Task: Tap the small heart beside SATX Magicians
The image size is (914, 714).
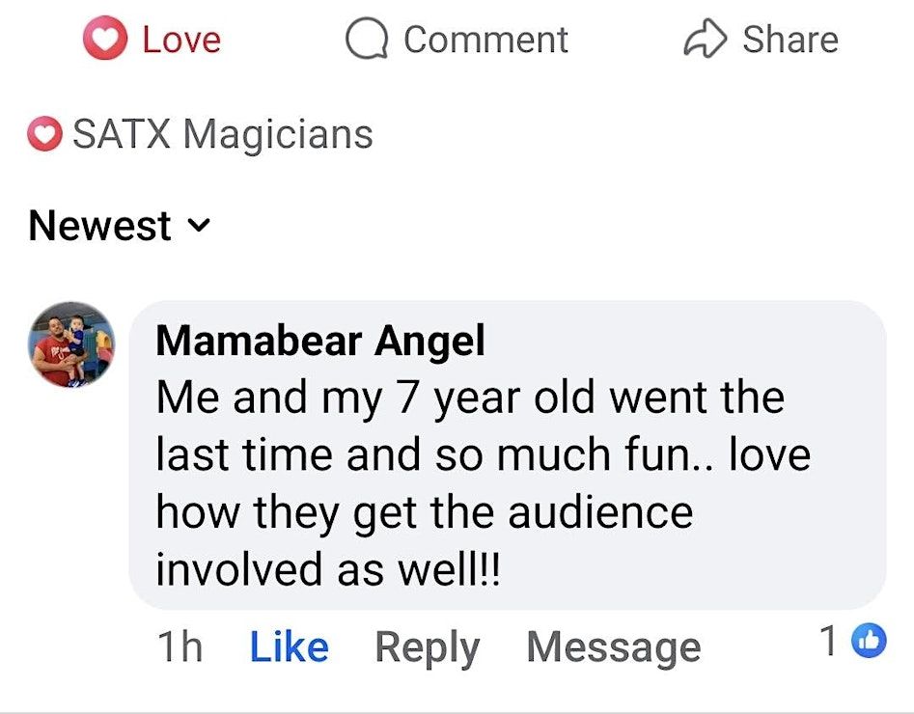Action: pyautogui.click(x=44, y=135)
